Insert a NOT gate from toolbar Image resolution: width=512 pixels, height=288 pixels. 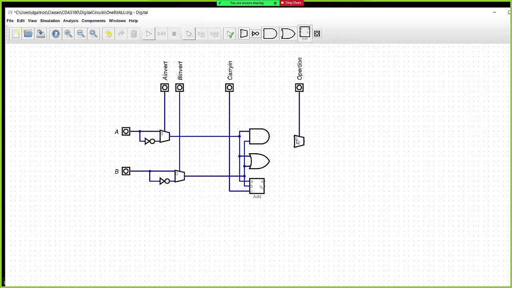pyautogui.click(x=255, y=34)
